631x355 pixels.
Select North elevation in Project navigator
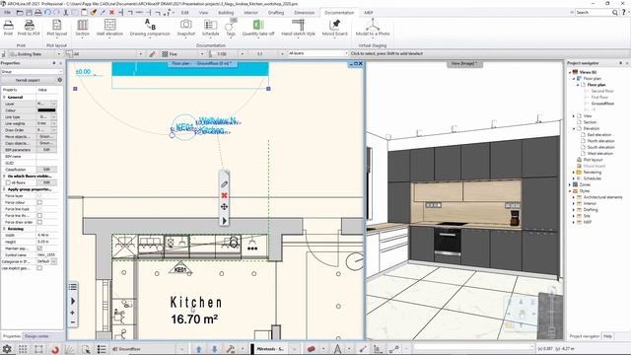click(600, 141)
